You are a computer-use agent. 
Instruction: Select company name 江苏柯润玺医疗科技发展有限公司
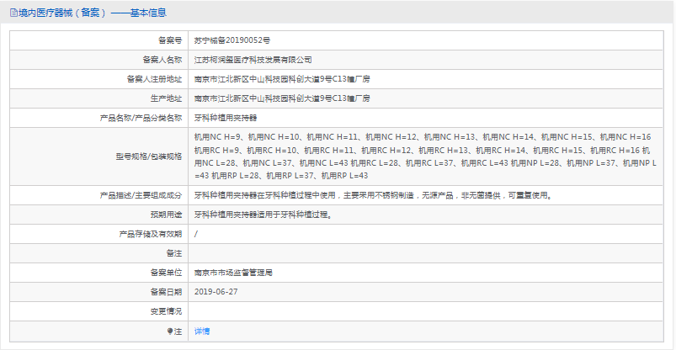point(253,60)
